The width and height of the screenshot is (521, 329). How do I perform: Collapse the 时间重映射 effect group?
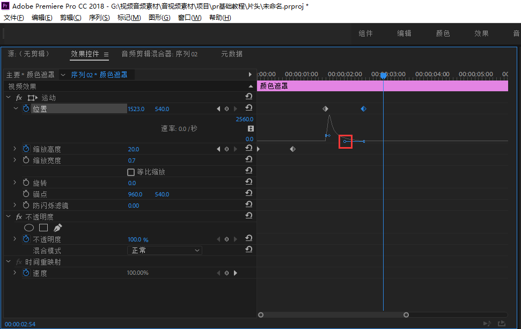coord(9,261)
